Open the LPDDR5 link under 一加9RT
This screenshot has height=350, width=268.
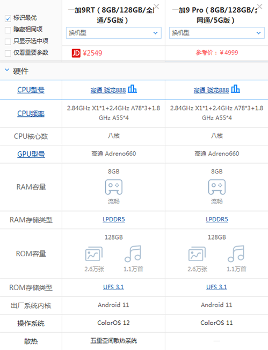click(x=114, y=219)
